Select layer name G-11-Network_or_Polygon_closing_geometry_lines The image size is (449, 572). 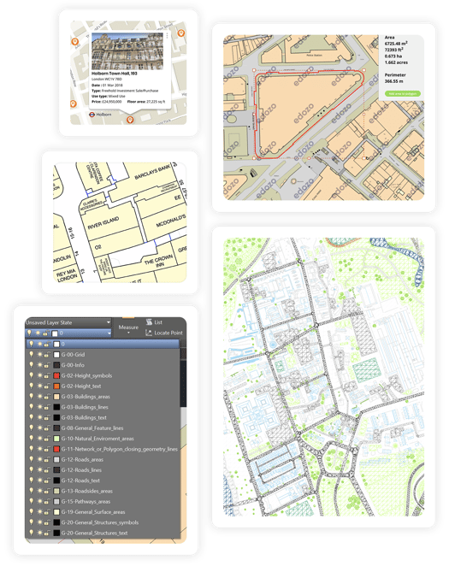click(120, 449)
